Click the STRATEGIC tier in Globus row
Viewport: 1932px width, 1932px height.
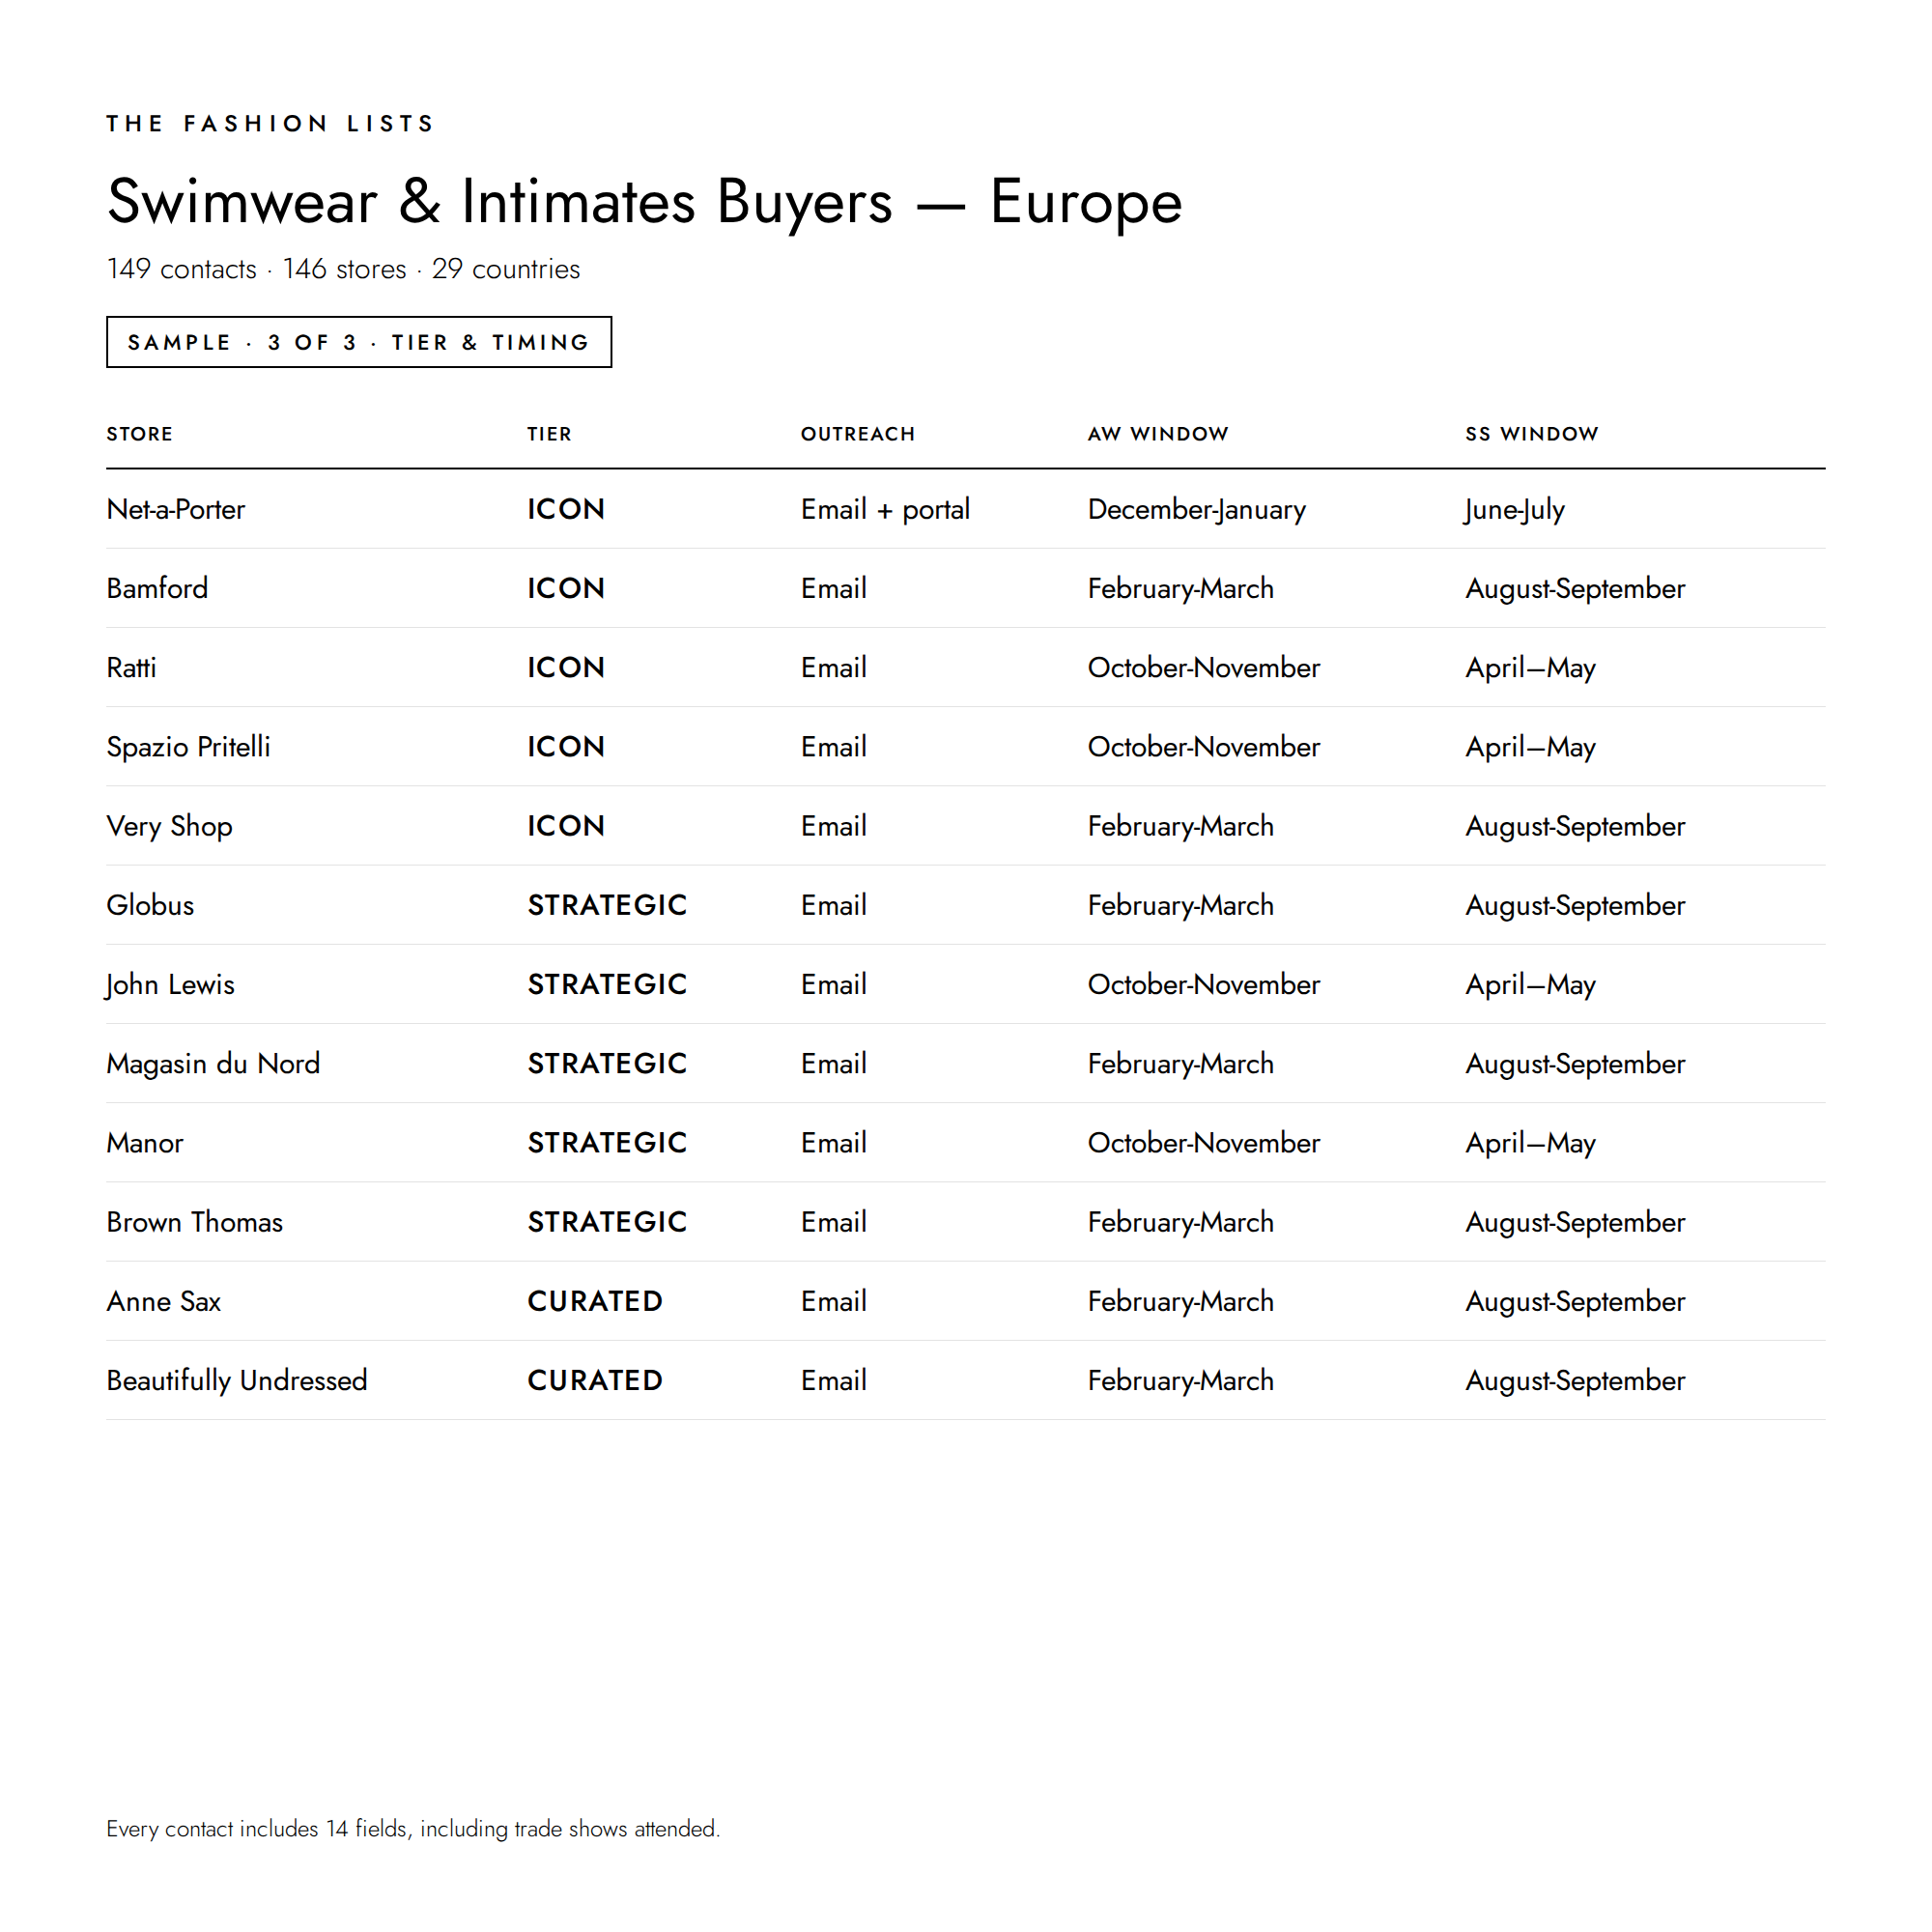coord(608,905)
